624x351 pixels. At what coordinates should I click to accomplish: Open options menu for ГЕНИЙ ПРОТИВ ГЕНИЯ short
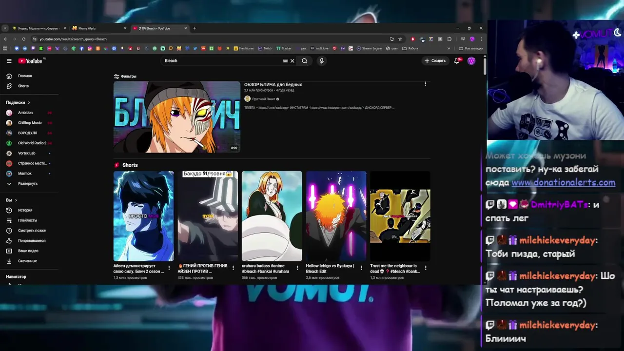pos(233,268)
